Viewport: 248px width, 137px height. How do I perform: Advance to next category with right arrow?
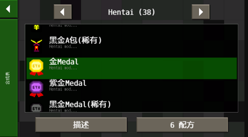tap(201, 12)
